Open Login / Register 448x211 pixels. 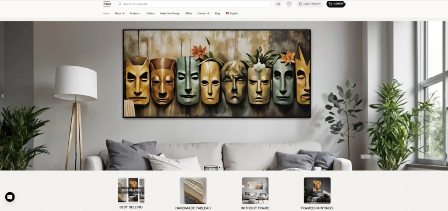tap(309, 4)
